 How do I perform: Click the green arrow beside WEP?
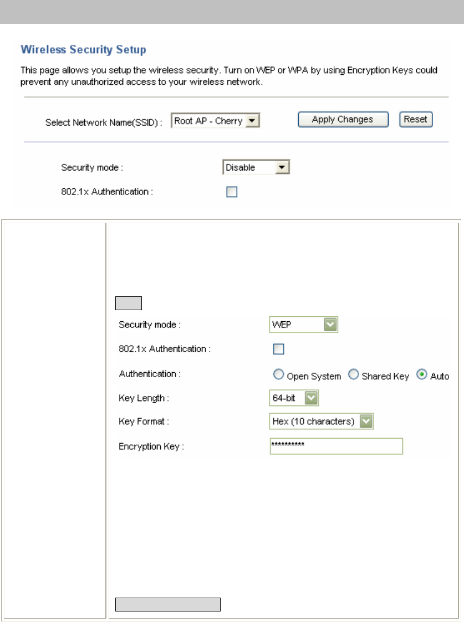tap(330, 325)
